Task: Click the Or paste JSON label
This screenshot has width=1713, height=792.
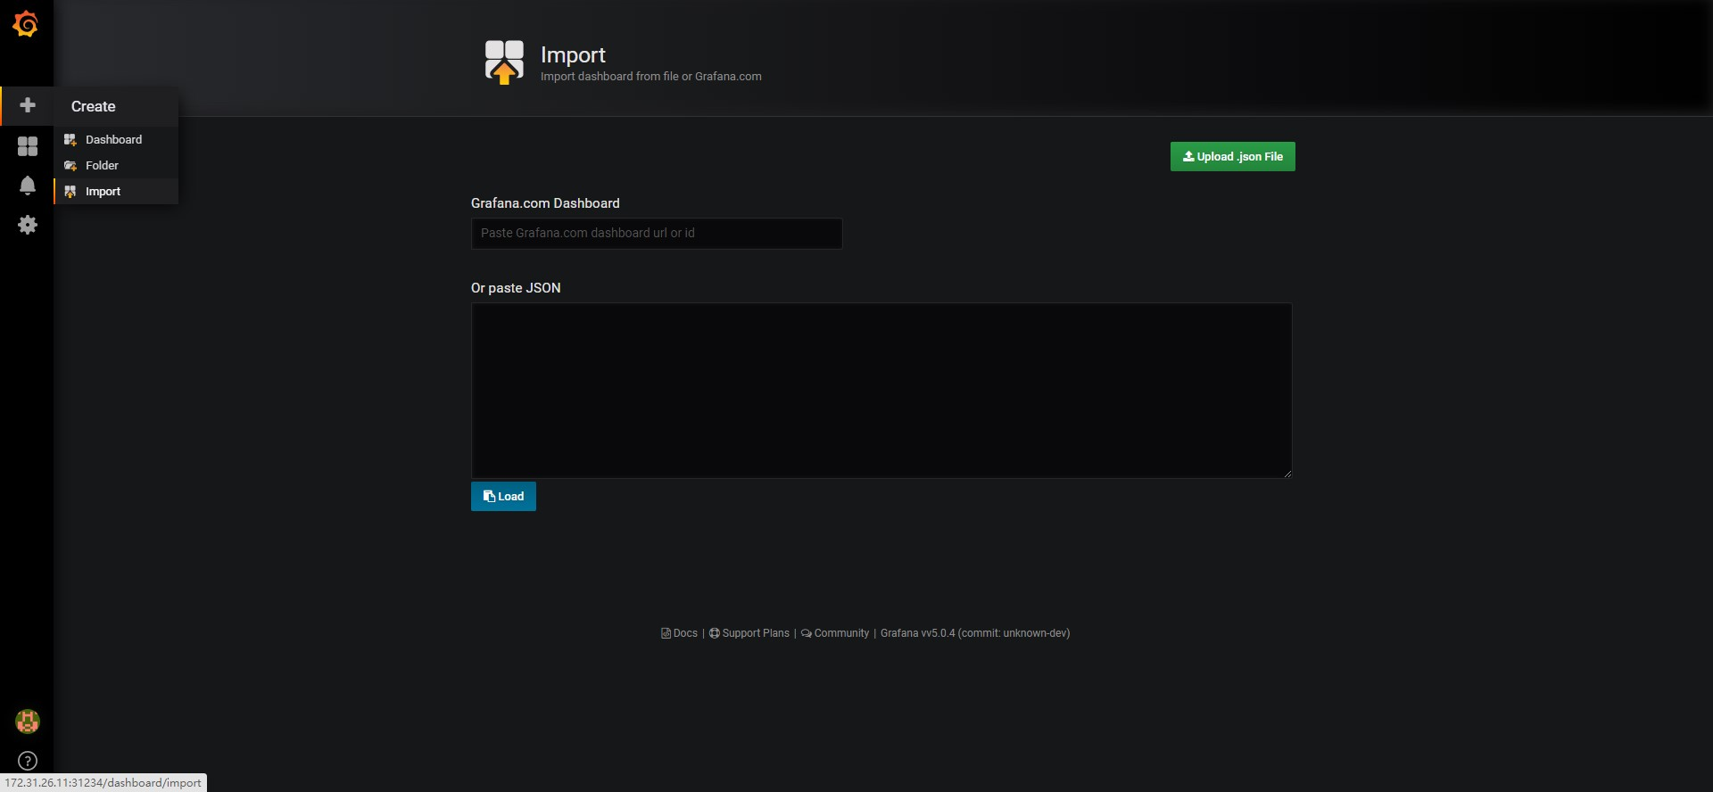Action: pyautogui.click(x=516, y=288)
